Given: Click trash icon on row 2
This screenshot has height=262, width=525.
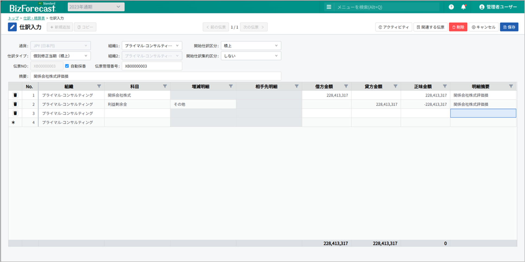Looking at the screenshot, I should 15,104.
